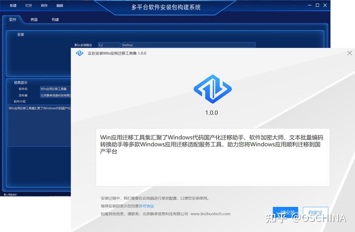Click the linzhuo install path input field
355x232 pixels.
coord(189,45)
